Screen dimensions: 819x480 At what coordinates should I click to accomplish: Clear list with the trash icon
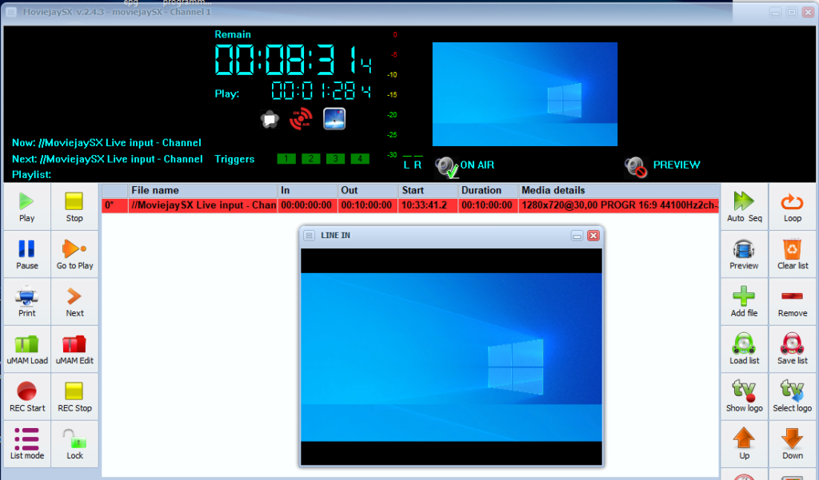[793, 255]
